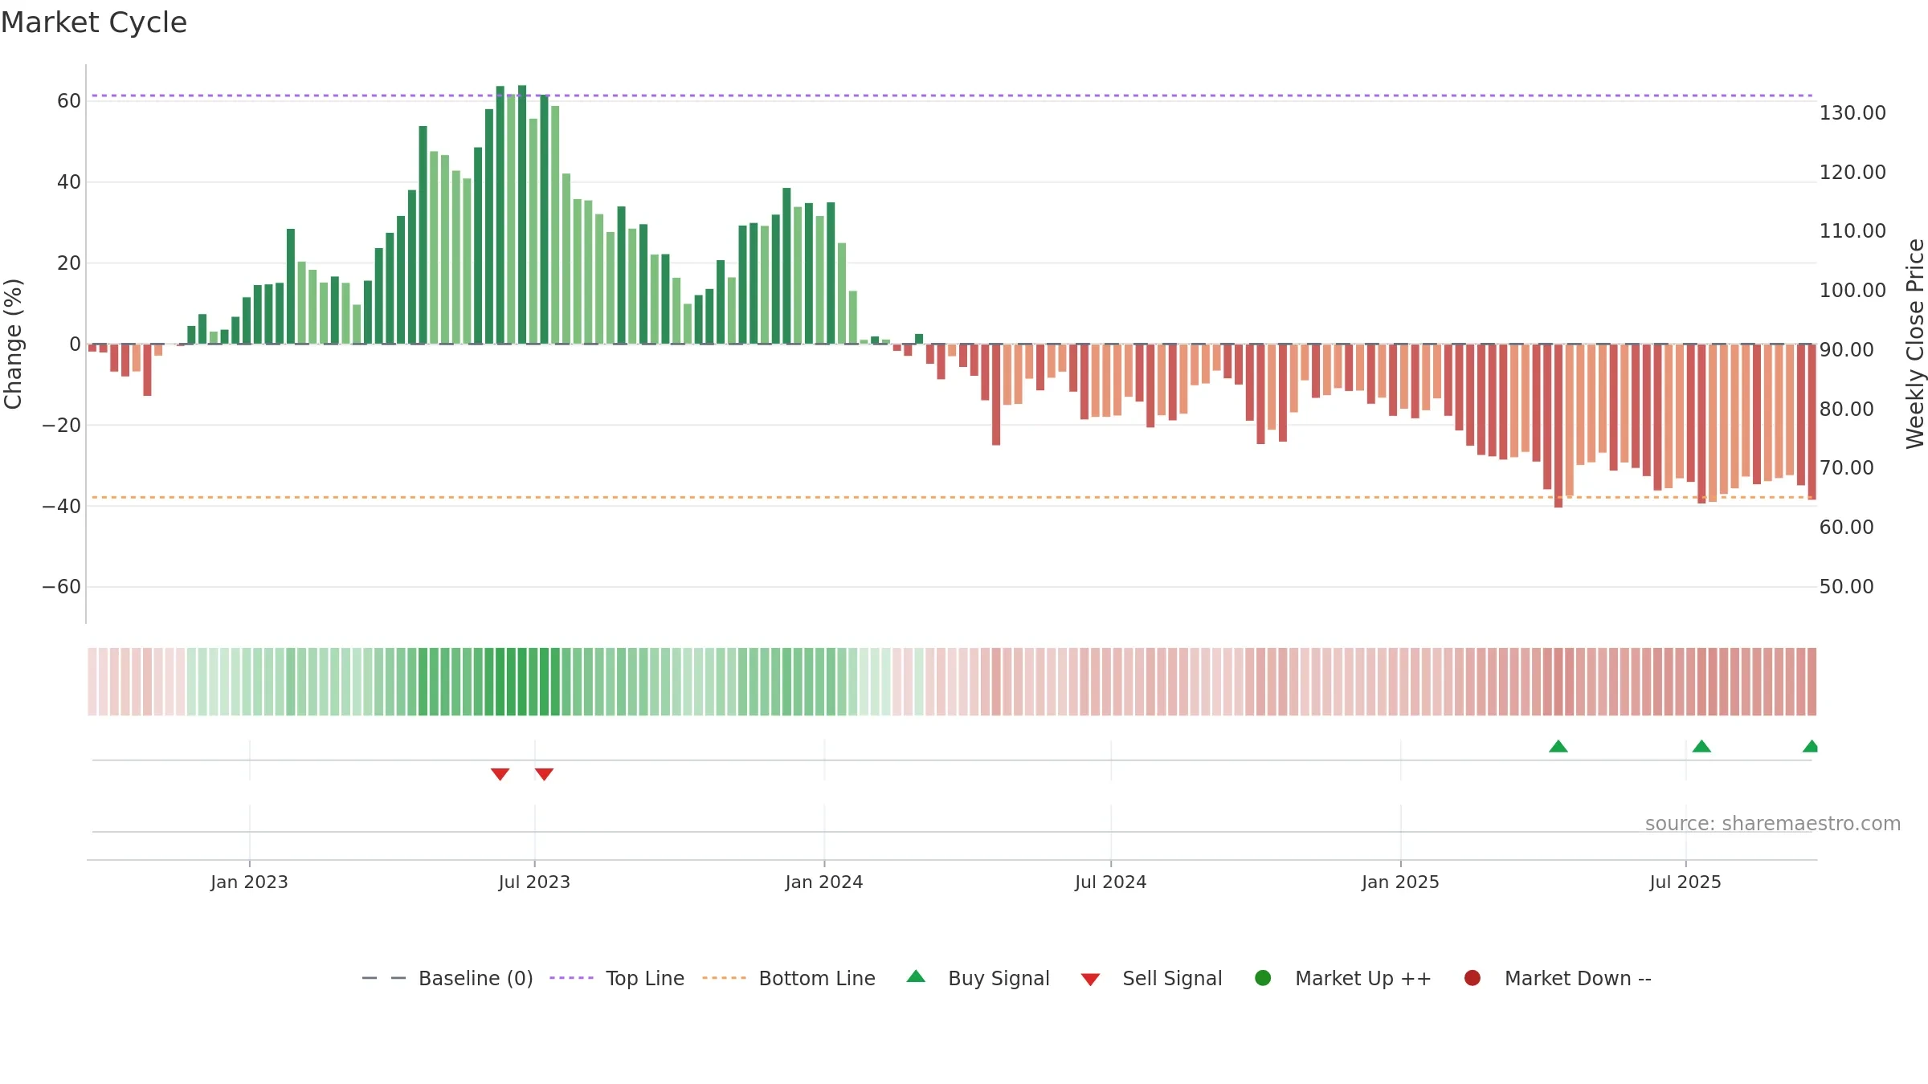Click the 'Market Up ++' legend label

click(1363, 979)
